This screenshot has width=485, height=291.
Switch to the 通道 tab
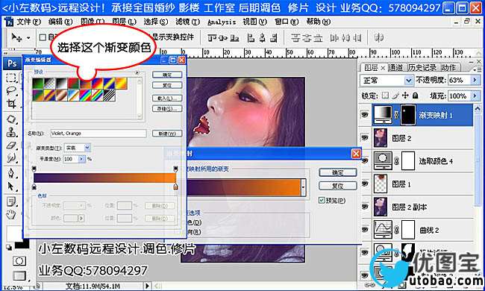395,67
